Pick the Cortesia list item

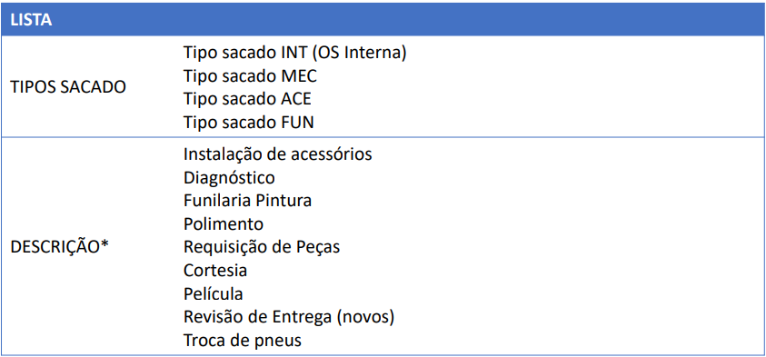pyautogui.click(x=215, y=270)
